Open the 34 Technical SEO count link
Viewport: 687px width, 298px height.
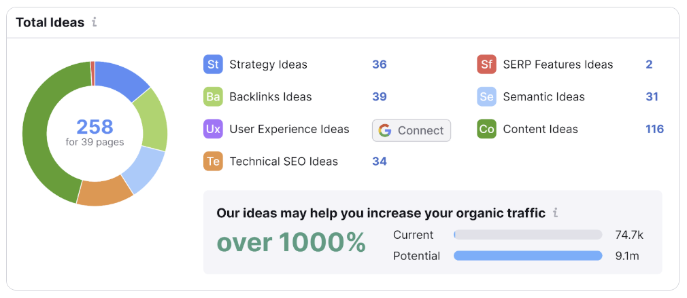pyautogui.click(x=379, y=161)
